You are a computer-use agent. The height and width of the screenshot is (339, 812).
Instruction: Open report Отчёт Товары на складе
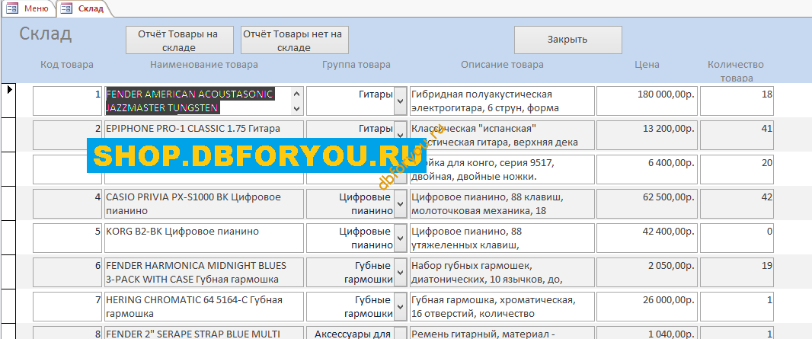point(179,40)
